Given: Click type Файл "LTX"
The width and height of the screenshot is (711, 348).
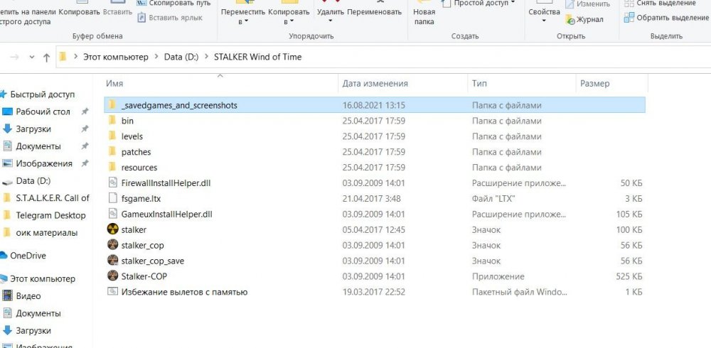Looking at the screenshot, I should pyautogui.click(x=493, y=198).
